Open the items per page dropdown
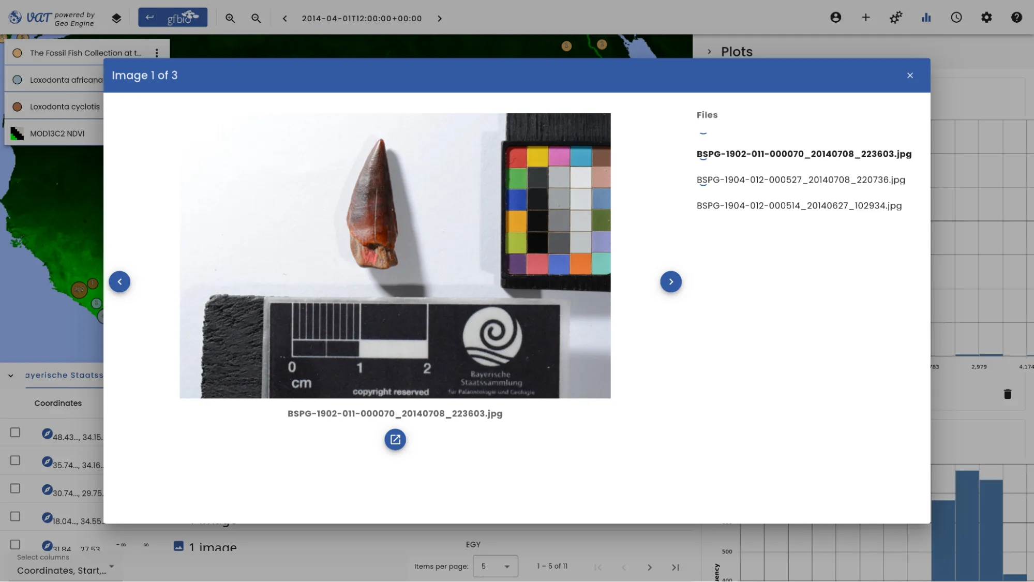This screenshot has width=1034, height=582. click(x=496, y=566)
